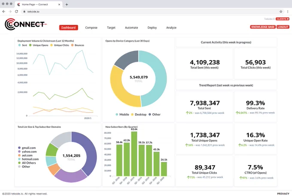The width and height of the screenshot is (292, 196).
Task: Toggle the Bounces series legend
Action: point(77,45)
